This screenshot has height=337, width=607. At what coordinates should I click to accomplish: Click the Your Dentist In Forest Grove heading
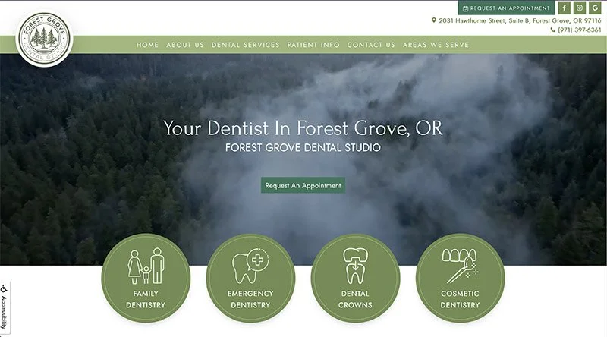coord(303,128)
